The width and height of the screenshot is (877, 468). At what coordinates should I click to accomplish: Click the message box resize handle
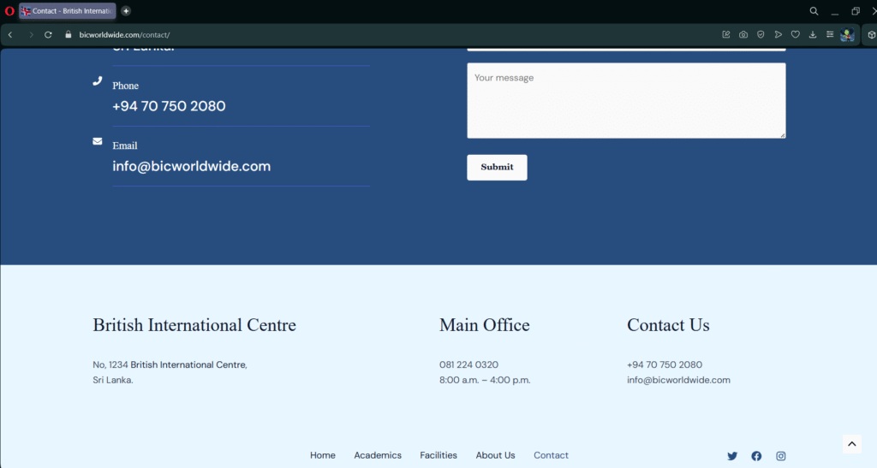click(x=783, y=134)
